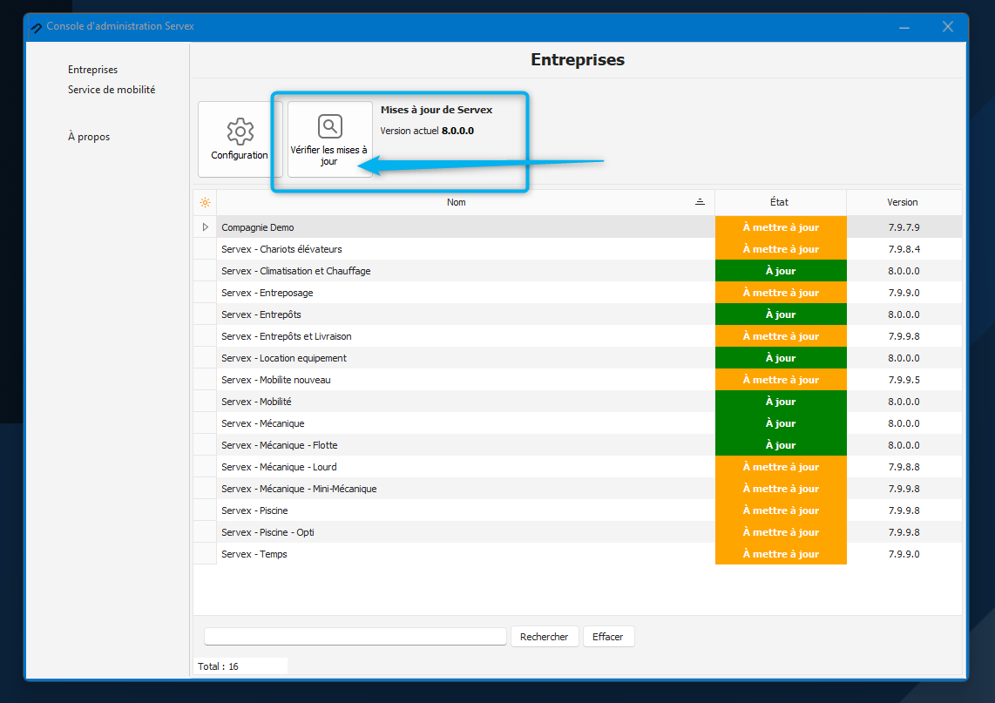Click green À jour status for Servex - Entrepôts
Viewport: 995px width, 703px height.
tap(781, 314)
